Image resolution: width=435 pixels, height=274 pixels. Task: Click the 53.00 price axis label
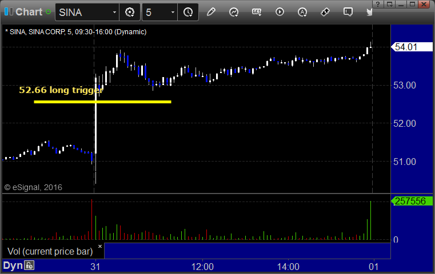(x=405, y=85)
